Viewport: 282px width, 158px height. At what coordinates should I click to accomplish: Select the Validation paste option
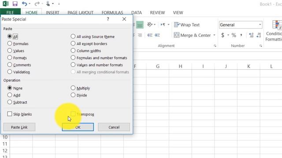click(10, 72)
